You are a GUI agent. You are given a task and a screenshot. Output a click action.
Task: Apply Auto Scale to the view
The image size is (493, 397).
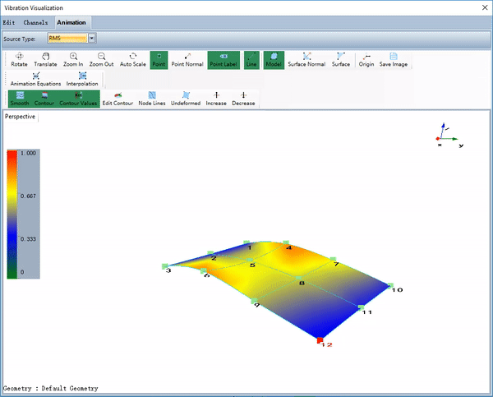(132, 60)
